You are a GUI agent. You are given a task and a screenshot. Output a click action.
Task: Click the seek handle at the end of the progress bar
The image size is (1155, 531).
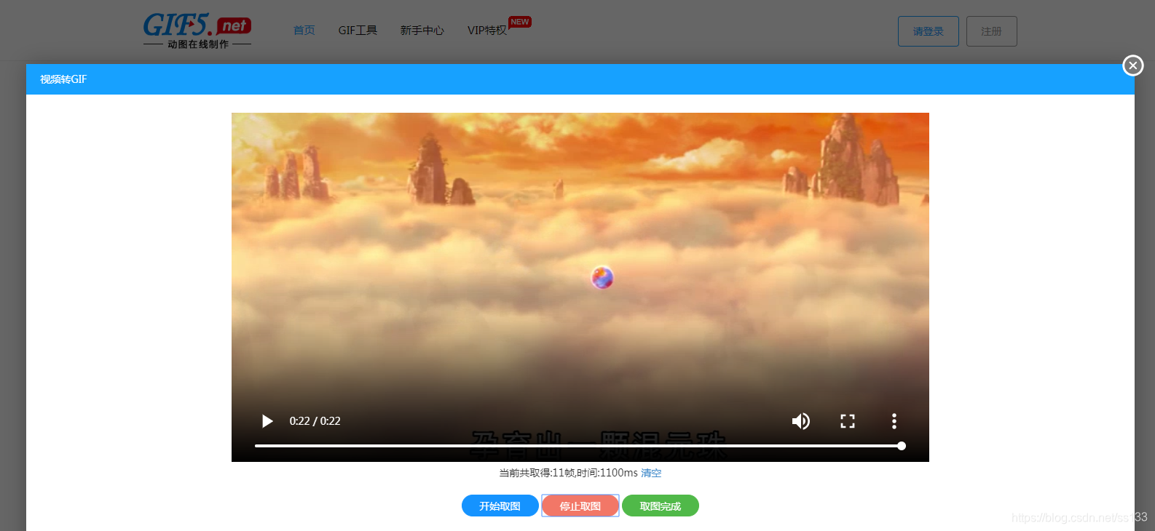(902, 446)
